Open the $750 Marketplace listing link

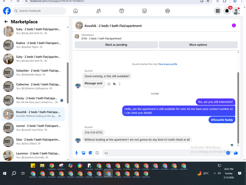(101, 38)
